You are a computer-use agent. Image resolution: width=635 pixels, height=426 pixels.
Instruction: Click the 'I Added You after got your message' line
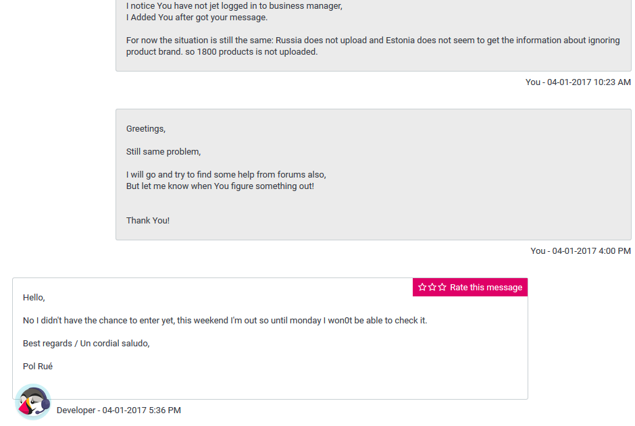[x=197, y=18]
